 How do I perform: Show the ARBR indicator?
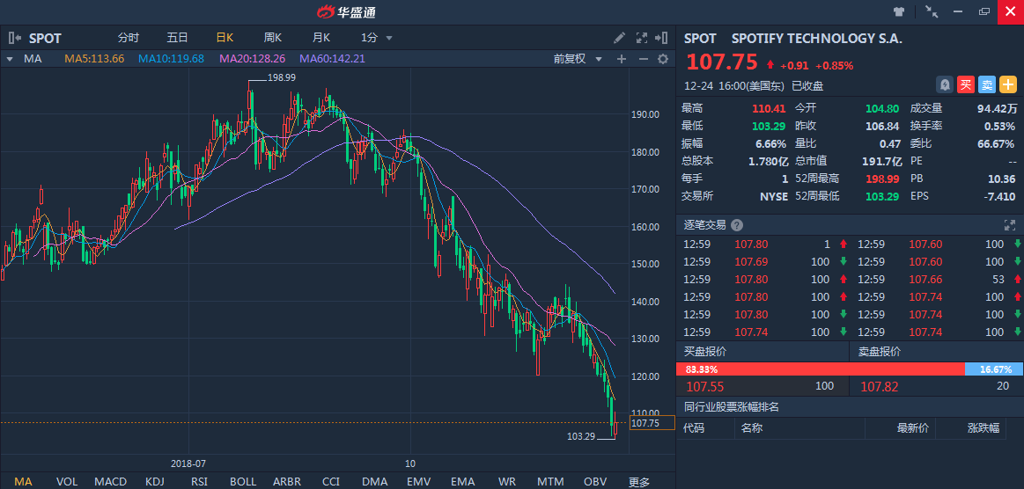pos(287,482)
